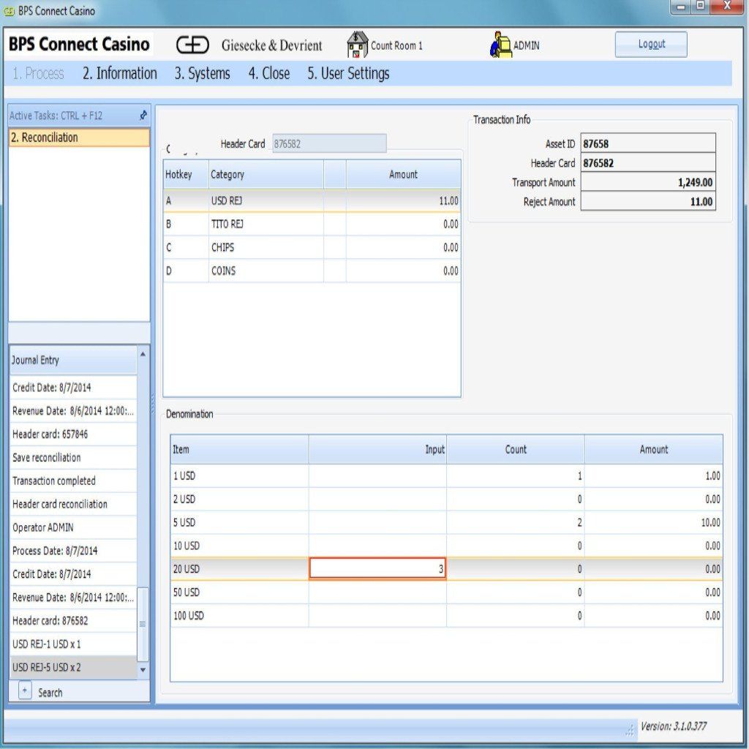Click the Giesecke & Devrient logo icon
This screenshot has height=749, width=749.
coord(193,45)
